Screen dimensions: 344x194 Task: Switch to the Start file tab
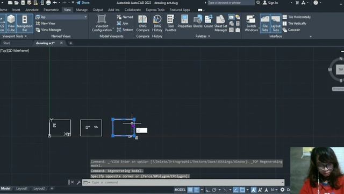(x=6, y=43)
